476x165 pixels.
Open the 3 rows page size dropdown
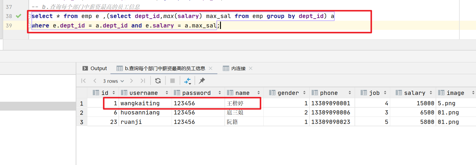113,81
